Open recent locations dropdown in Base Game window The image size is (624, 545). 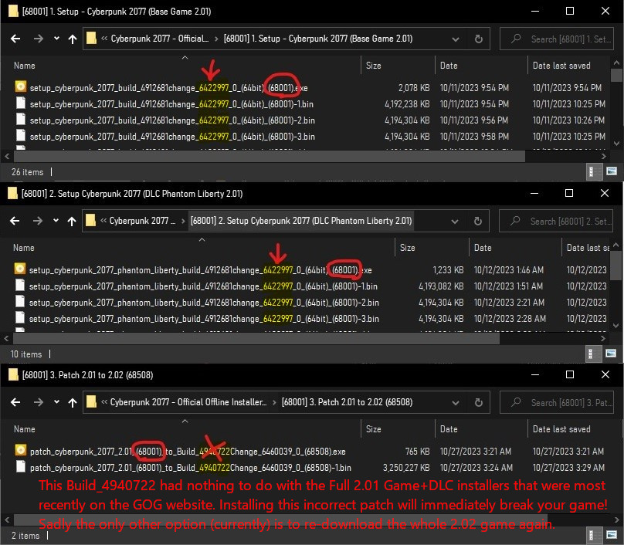point(56,39)
